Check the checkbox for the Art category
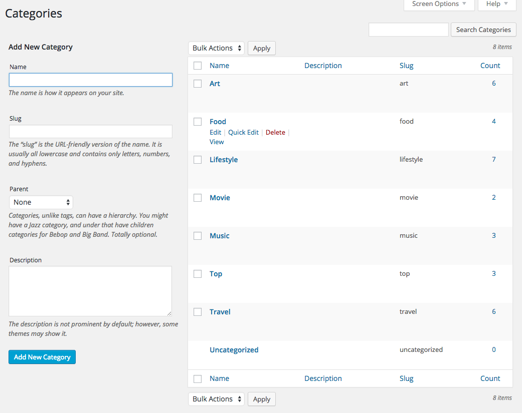522x413 pixels. coord(198,83)
